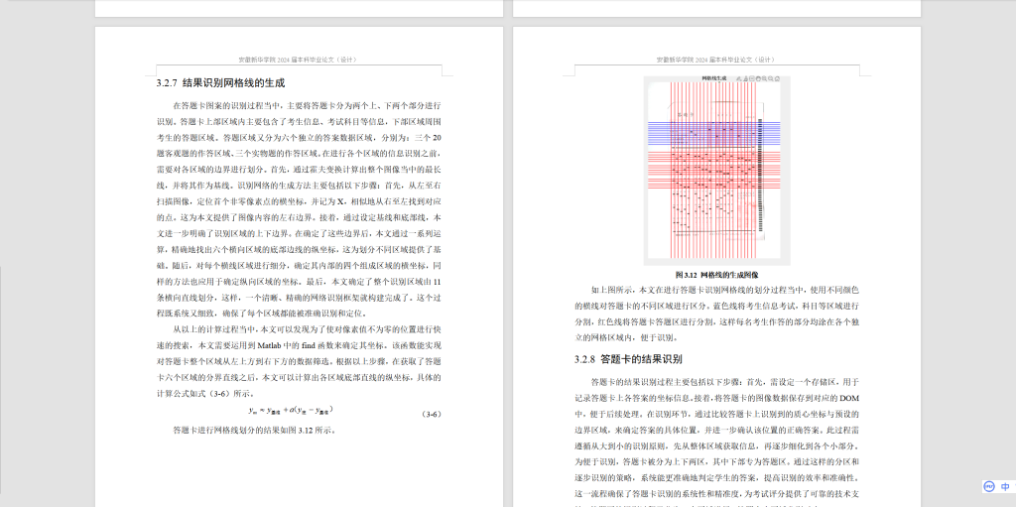Viewport: 1016px width, 507px height.
Task: Click line starting 答题卡的结果识别过程主要包括
Action: pyautogui.click(x=725, y=381)
